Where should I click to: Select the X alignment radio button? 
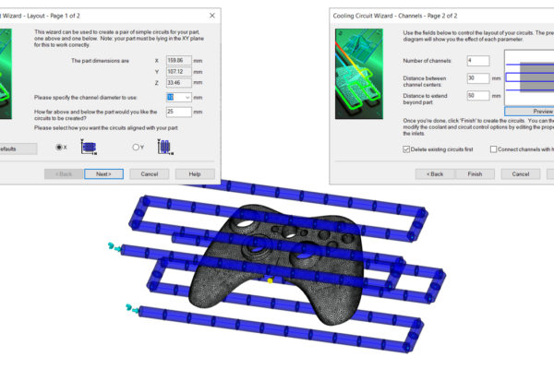click(59, 148)
